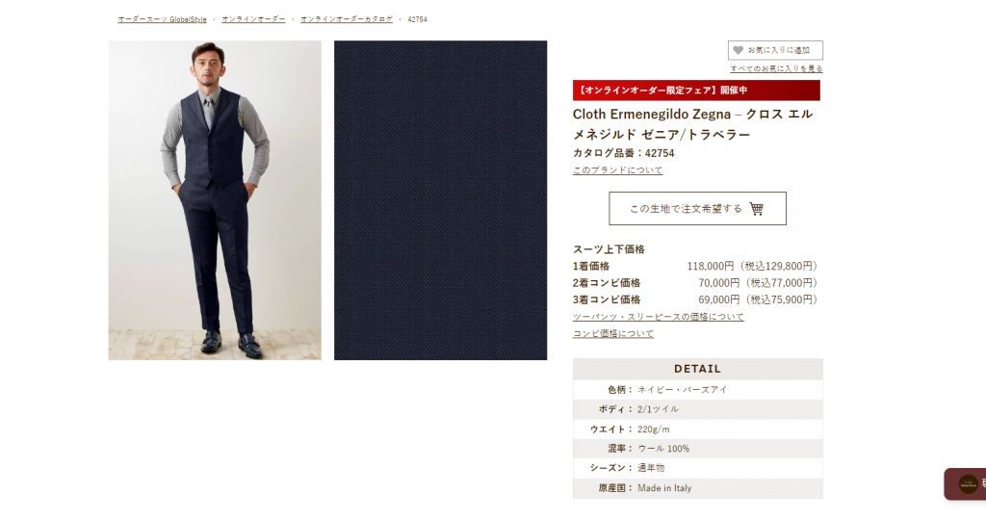The width and height of the screenshot is (986, 519).
Task: Go to オンラインオーダー breadcrumb
Action: (253, 19)
